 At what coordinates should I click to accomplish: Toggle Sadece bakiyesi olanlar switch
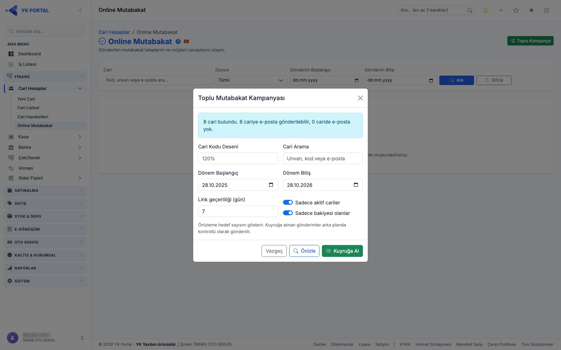coord(288,213)
